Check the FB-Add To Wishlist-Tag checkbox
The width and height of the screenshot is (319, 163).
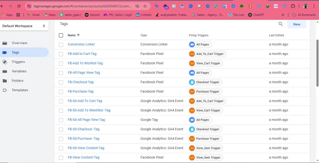tap(61, 63)
